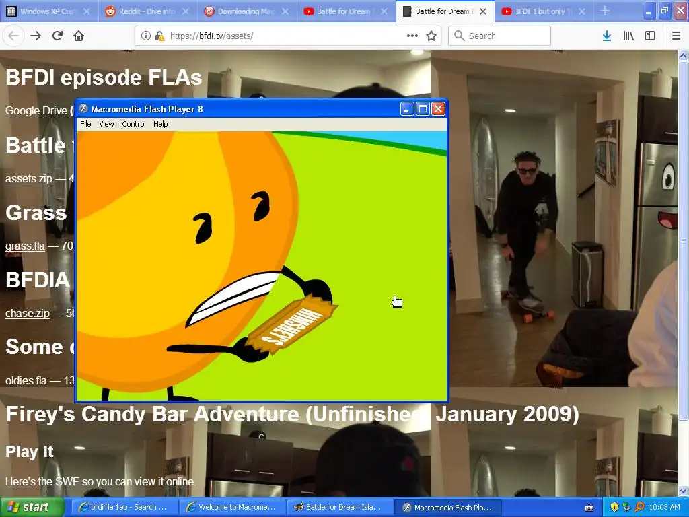The height and width of the screenshot is (517, 689).
Task: Open the Flash Player Control menu
Action: pyautogui.click(x=134, y=124)
